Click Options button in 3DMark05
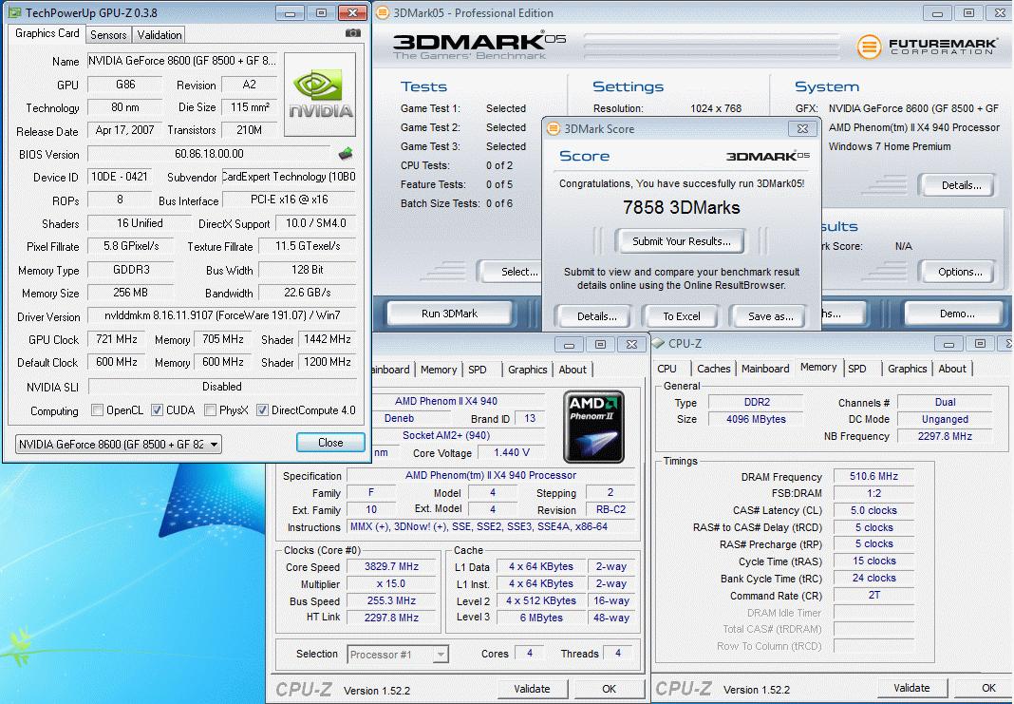Image resolution: width=1014 pixels, height=704 pixels. coord(960,272)
